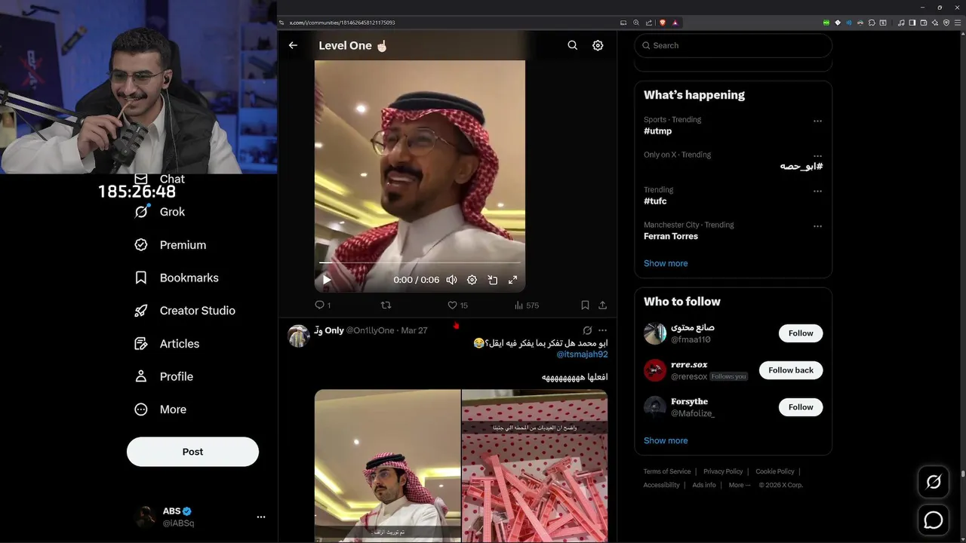This screenshot has width=966, height=543.
Task: Mute the video using the speaker icon
Action: (451, 280)
